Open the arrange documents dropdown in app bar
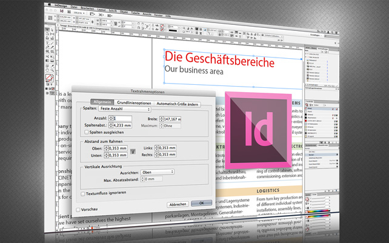The width and height of the screenshot is (389, 243). (x=110, y=15)
